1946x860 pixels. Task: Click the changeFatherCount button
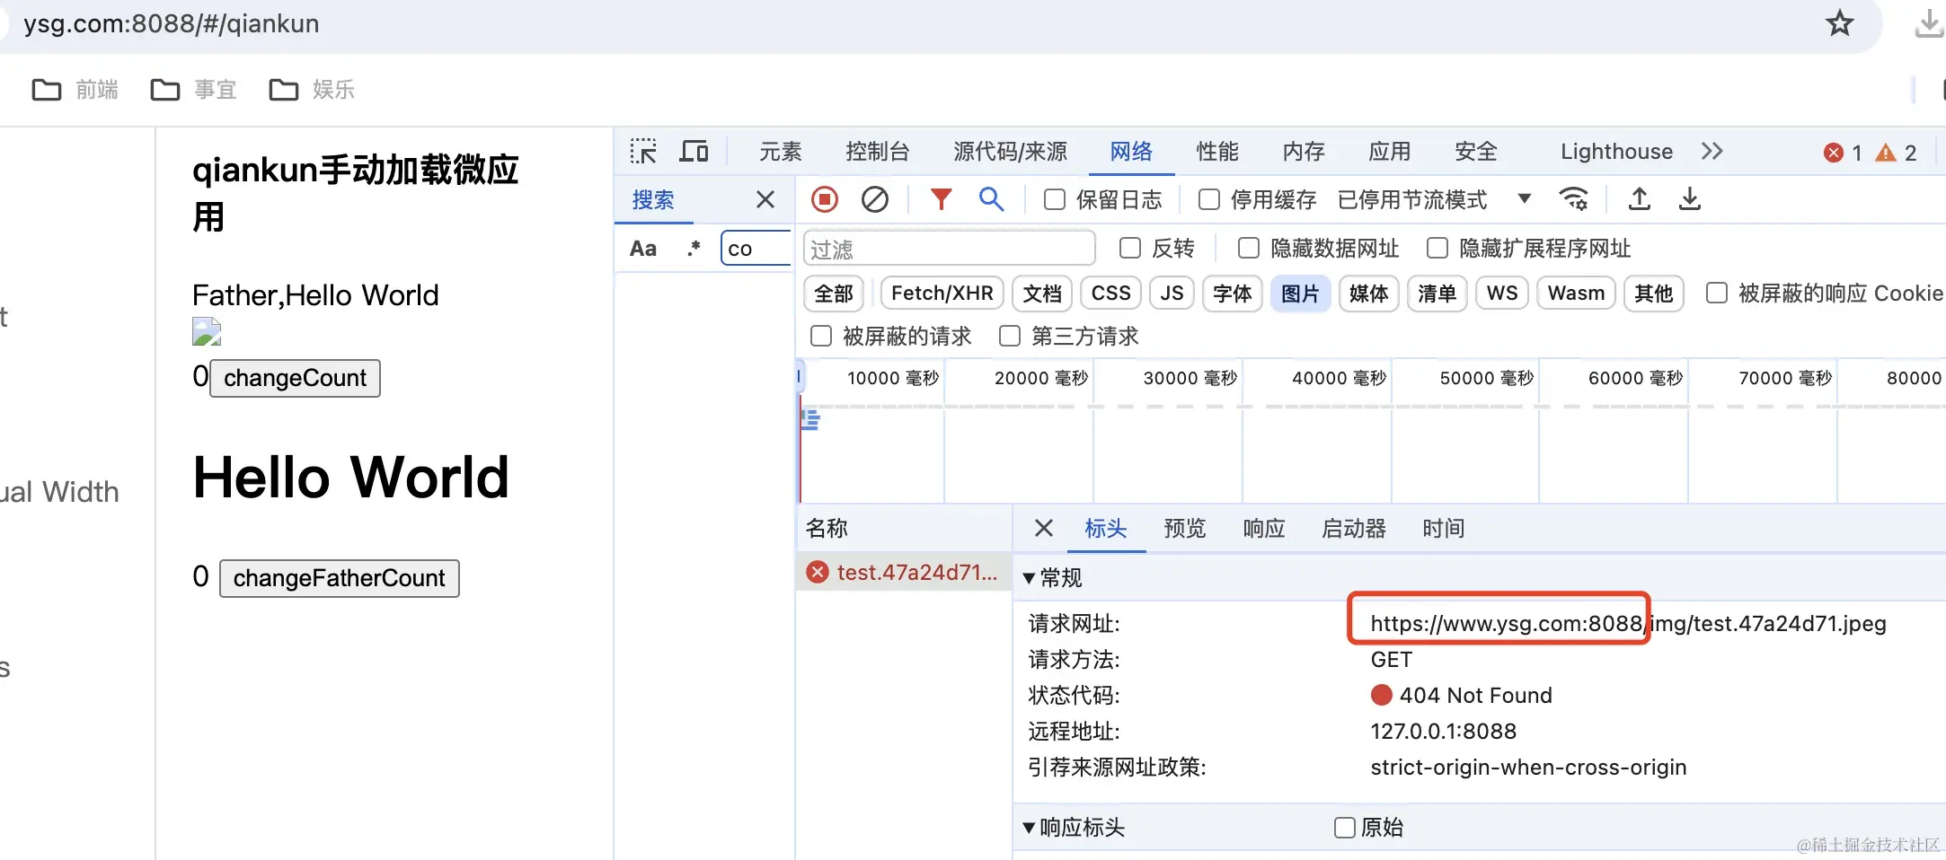[x=340, y=578]
